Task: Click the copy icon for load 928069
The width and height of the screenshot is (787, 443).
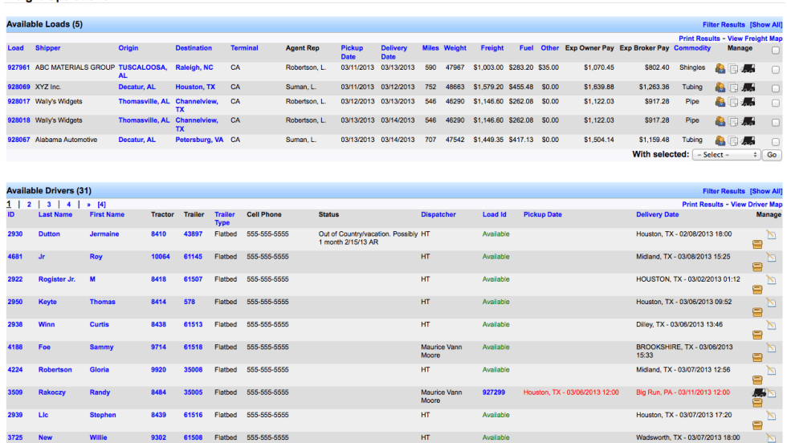Action: coord(733,87)
